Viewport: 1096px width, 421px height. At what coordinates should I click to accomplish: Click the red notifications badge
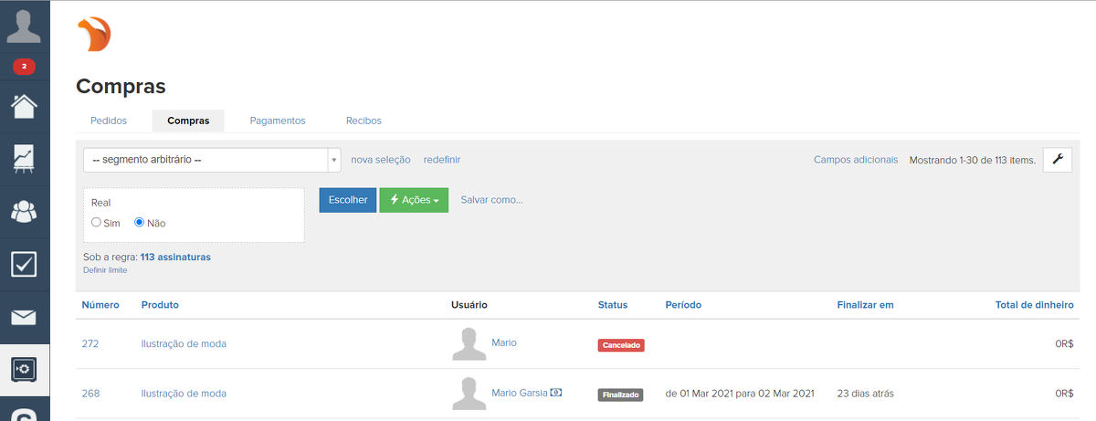[24, 67]
